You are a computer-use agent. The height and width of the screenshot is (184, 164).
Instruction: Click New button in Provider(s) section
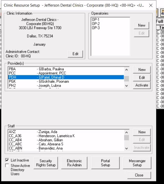tap(142, 70)
